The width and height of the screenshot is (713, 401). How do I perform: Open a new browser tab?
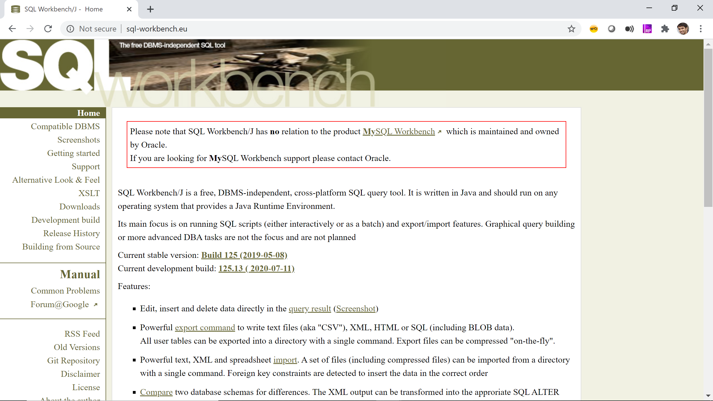[x=150, y=9]
